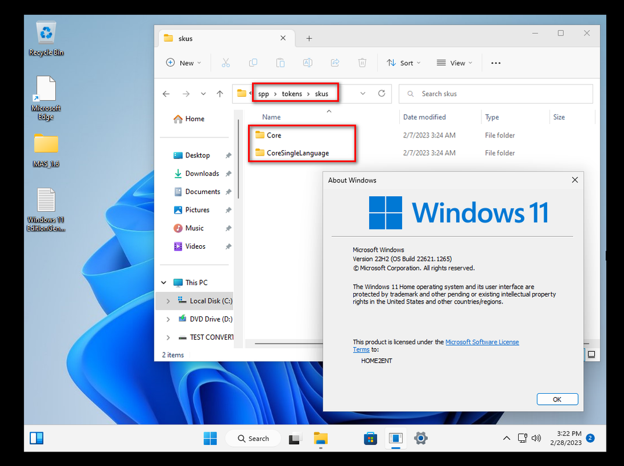Select the MAS_1.6 desktop folder
The height and width of the screenshot is (466, 624).
click(x=46, y=150)
